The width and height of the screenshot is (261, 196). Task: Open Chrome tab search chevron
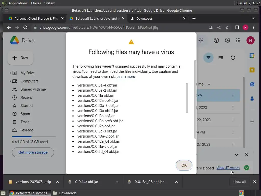(253, 18)
